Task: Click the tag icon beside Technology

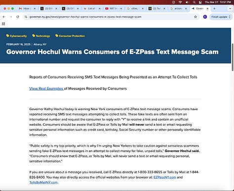Action: [x=34, y=36]
